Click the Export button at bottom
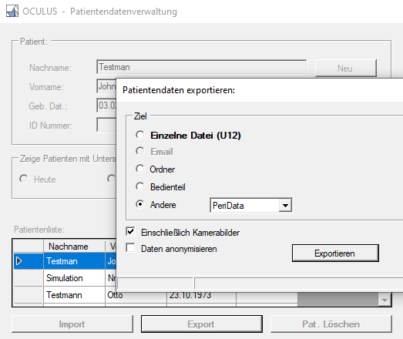The image size is (403, 339). click(202, 324)
